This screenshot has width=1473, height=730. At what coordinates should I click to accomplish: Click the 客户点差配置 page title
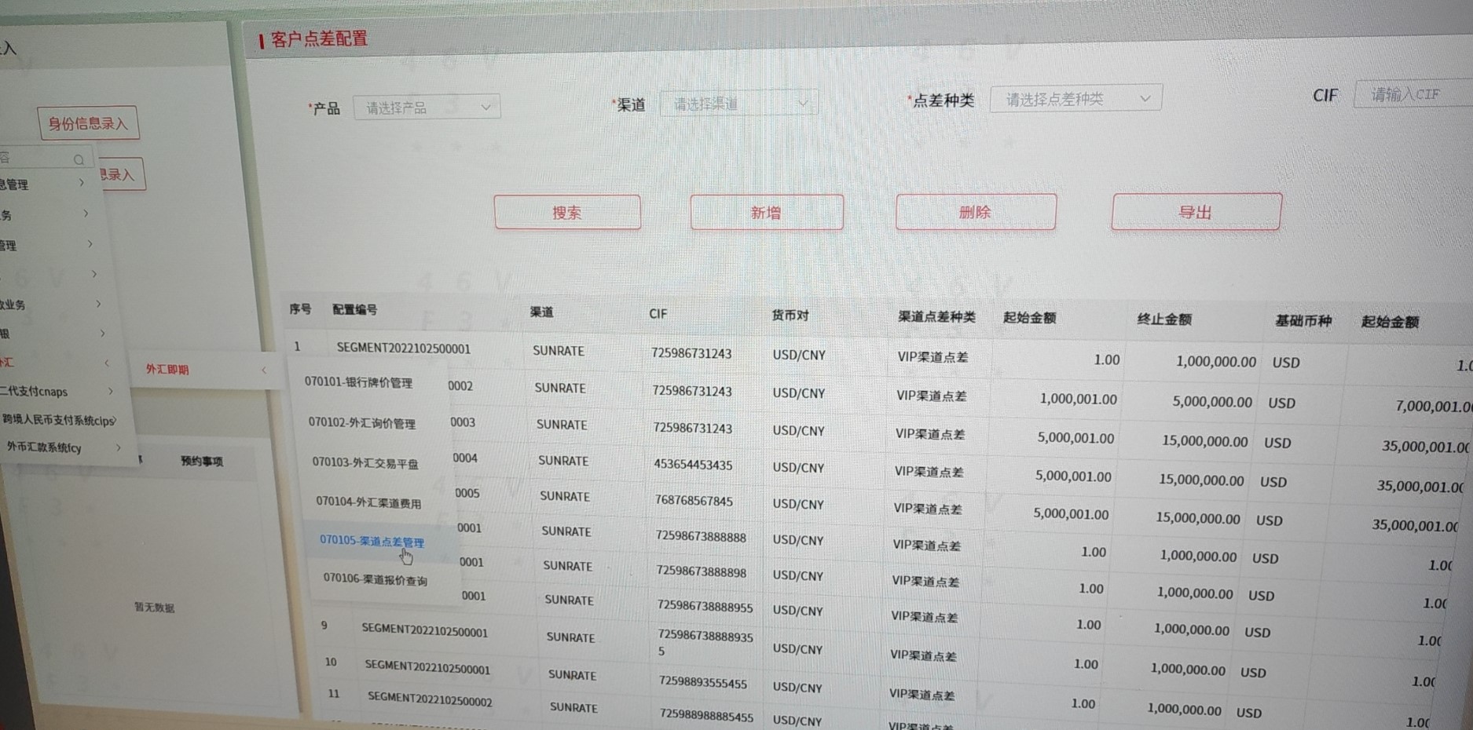(x=319, y=39)
